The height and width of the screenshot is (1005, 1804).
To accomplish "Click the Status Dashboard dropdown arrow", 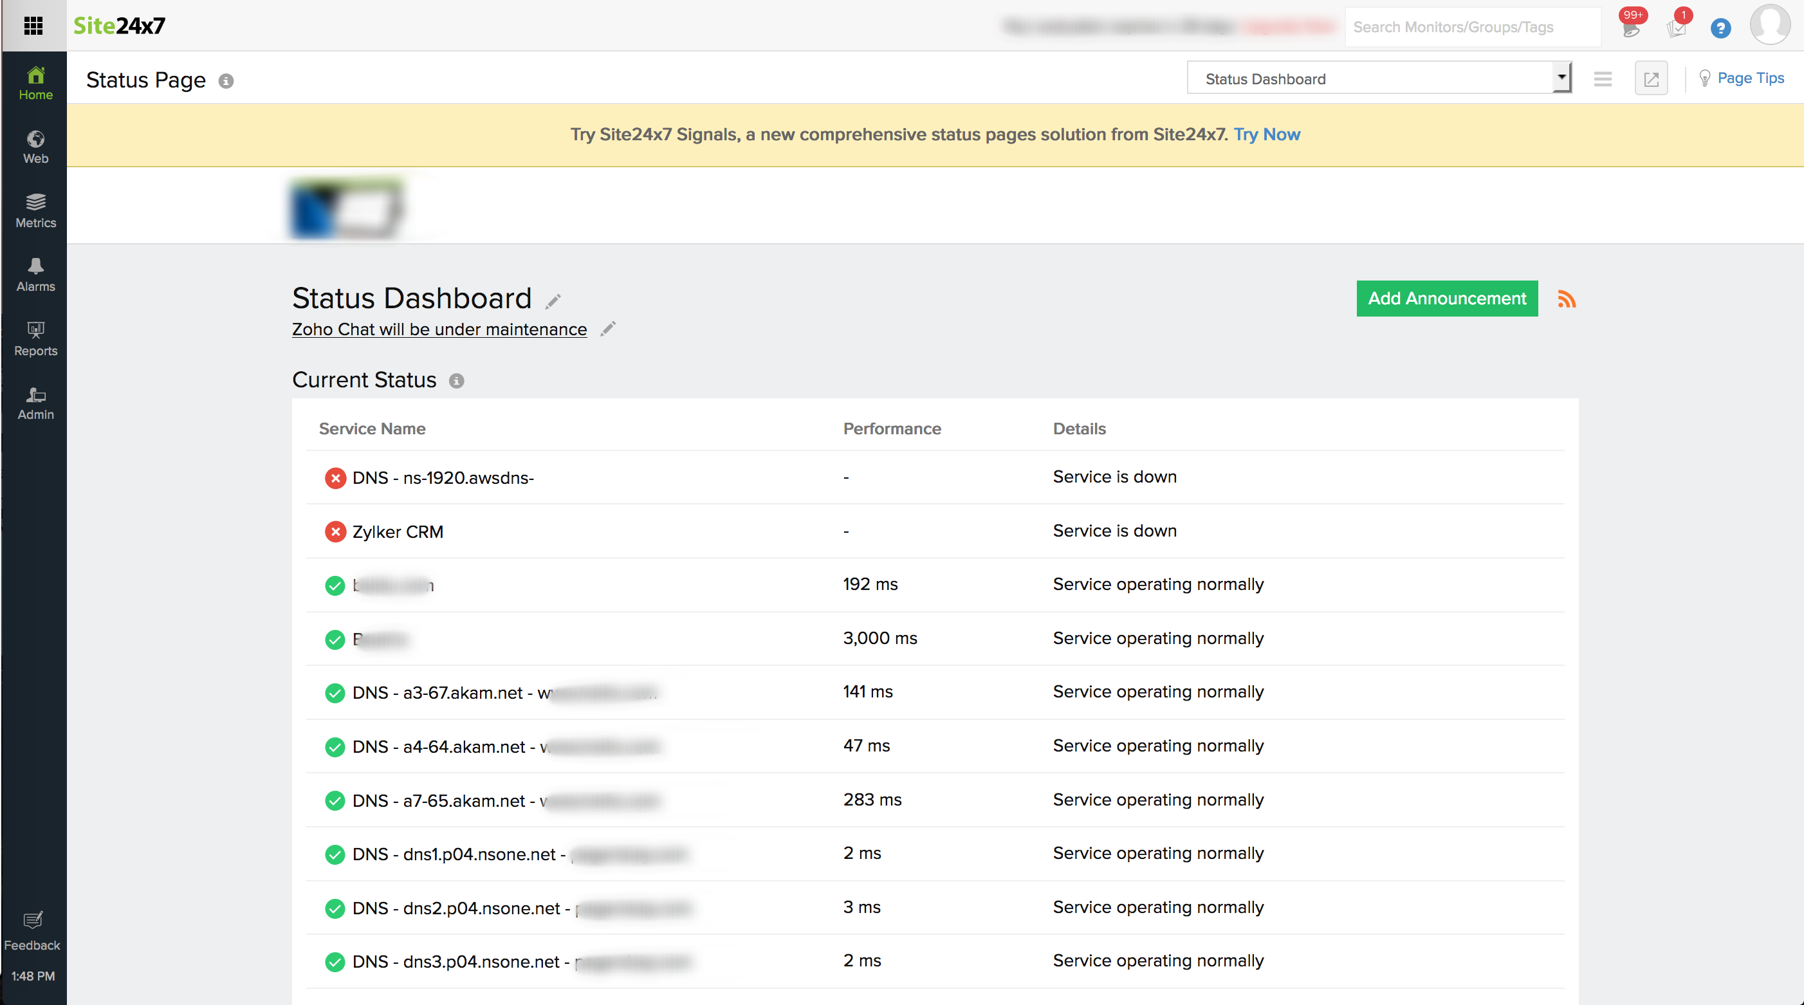I will coord(1561,77).
